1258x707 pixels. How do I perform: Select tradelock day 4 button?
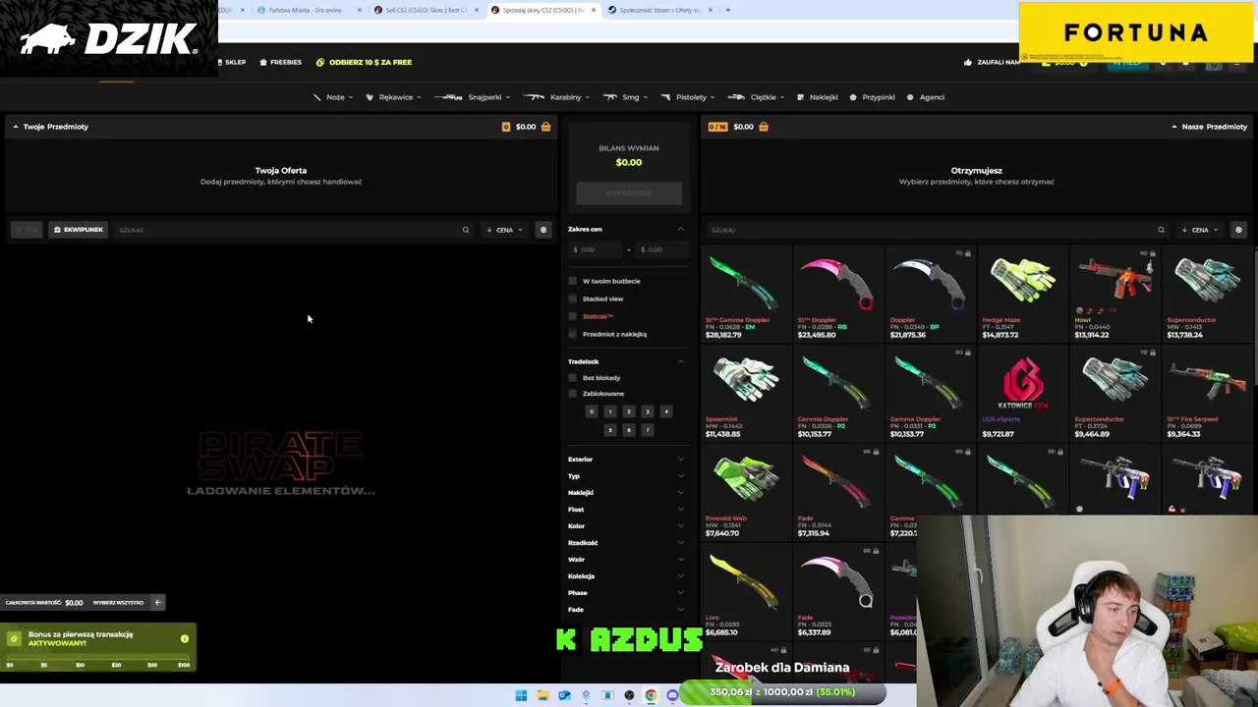click(x=665, y=411)
